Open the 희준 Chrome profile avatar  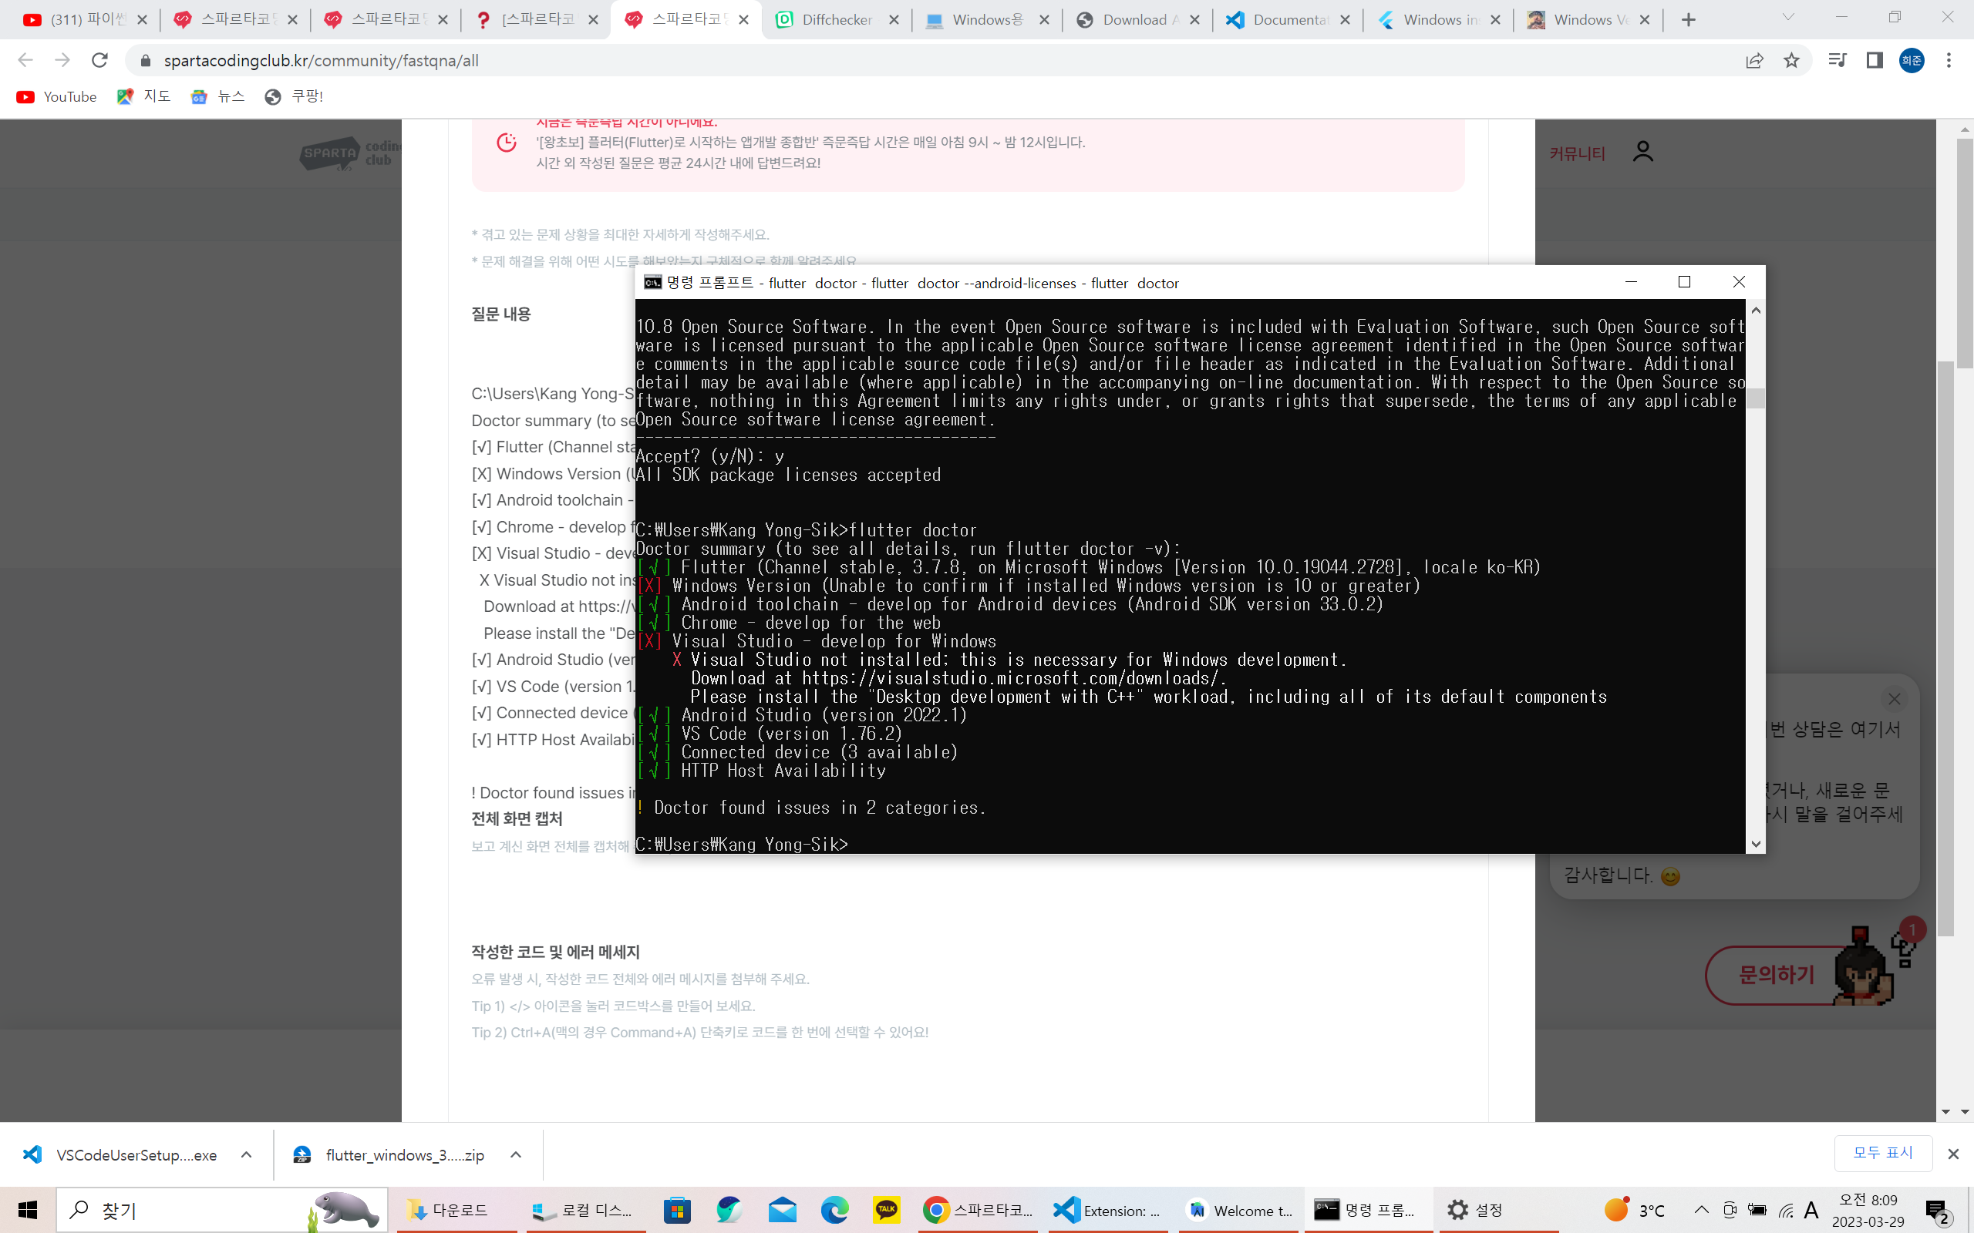pyautogui.click(x=1912, y=60)
